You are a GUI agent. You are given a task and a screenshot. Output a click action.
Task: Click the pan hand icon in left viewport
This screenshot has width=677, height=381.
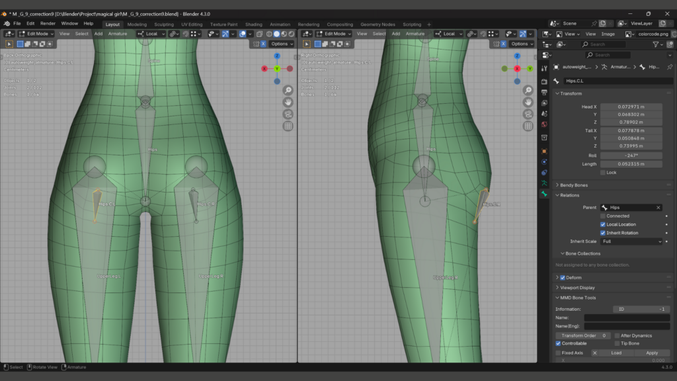coord(288,103)
